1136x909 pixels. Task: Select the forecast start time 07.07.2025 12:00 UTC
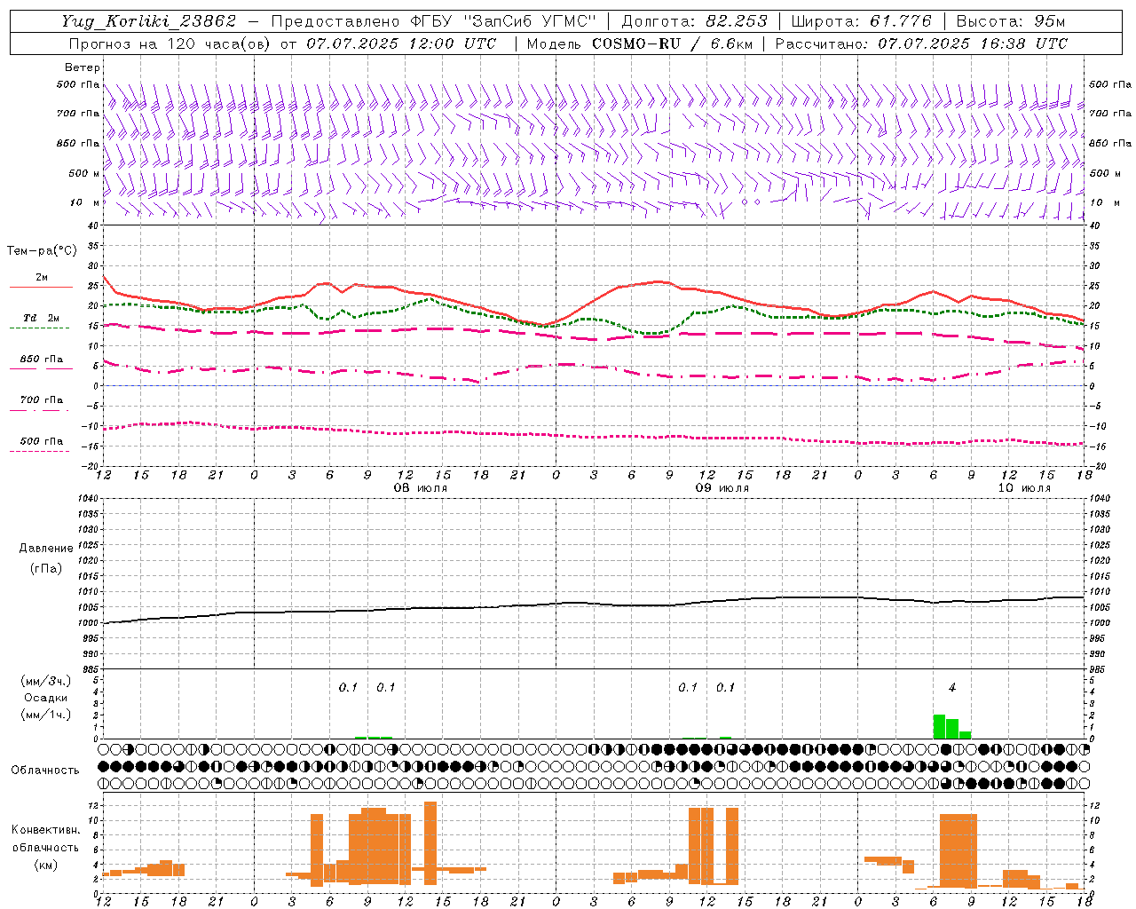(x=401, y=43)
